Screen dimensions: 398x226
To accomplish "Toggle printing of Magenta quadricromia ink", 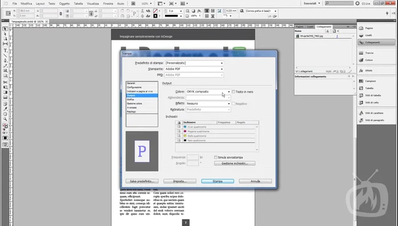I will point(179,132).
